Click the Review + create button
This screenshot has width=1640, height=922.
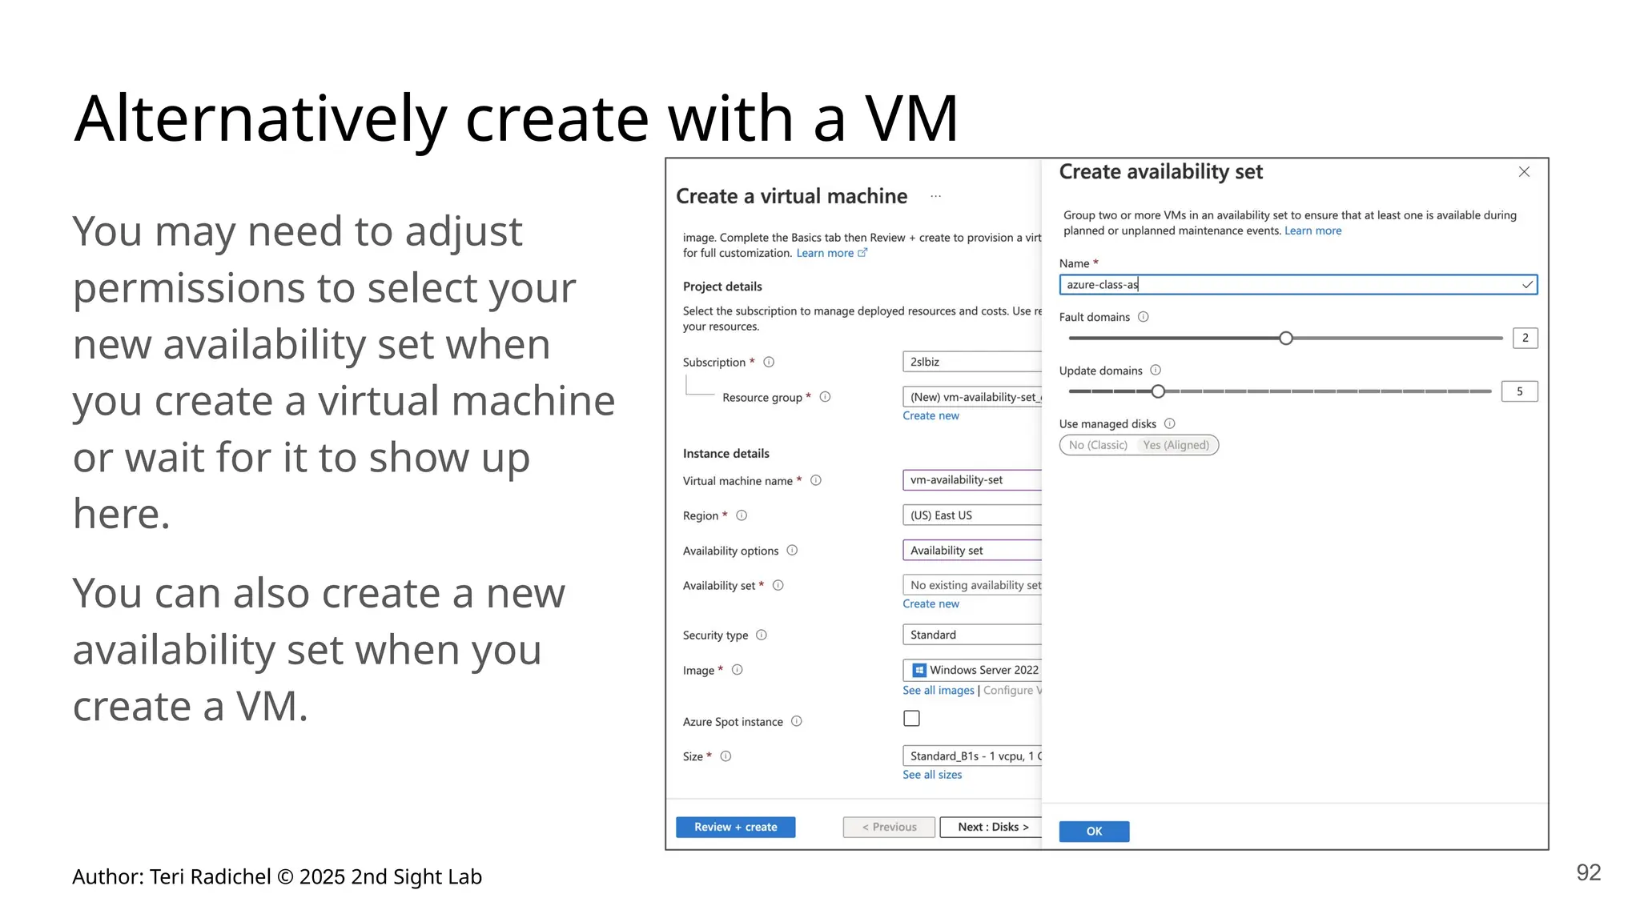(735, 828)
